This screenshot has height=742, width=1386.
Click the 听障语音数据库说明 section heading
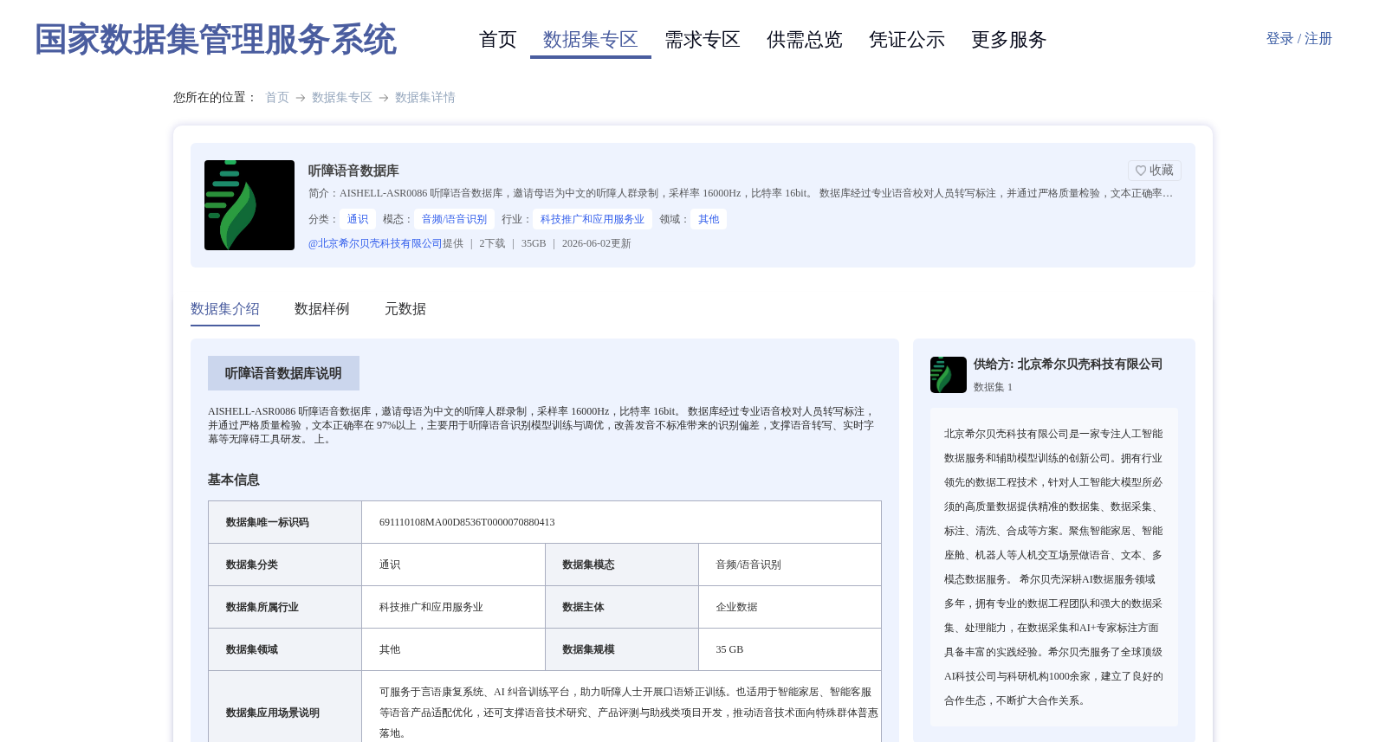click(283, 373)
